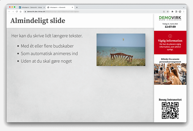Select the Infoskærm Generelt tab
Image resolution: width=193 pixels, height=131 pixels.
pyautogui.click(x=60, y=7)
